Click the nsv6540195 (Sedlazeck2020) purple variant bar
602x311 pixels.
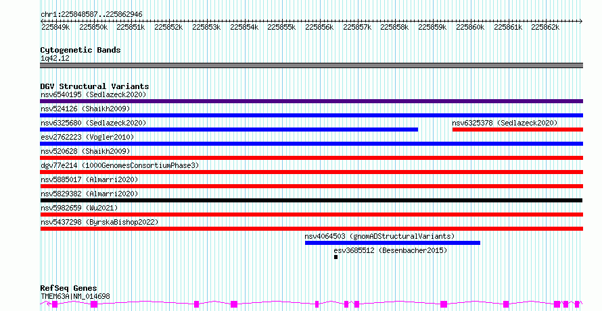pos(311,101)
